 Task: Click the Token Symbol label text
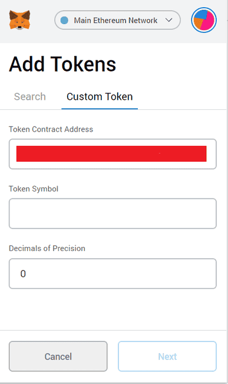(x=34, y=189)
